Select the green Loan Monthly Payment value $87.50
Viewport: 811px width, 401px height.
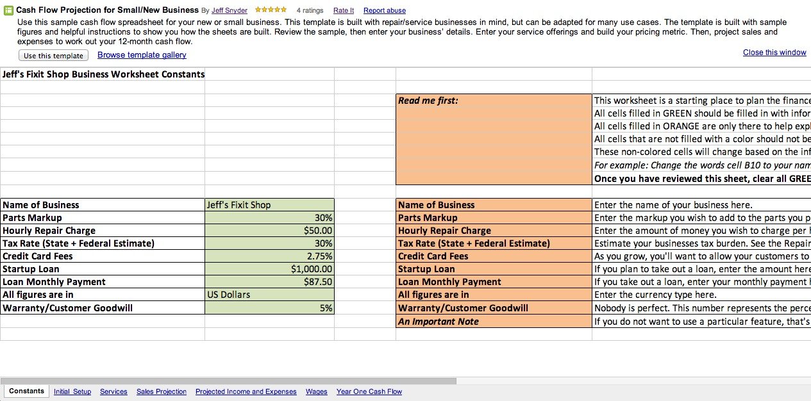(269, 282)
